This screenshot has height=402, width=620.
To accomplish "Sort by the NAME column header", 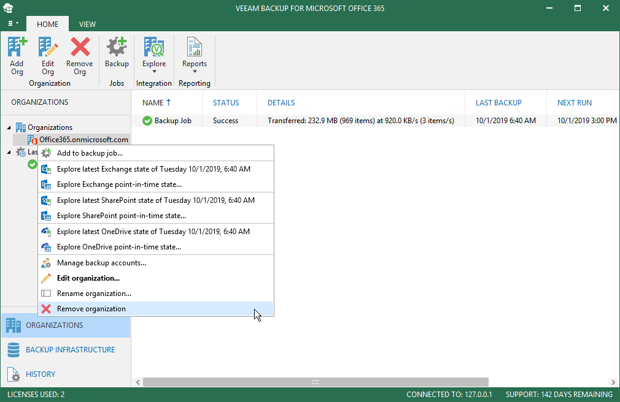I will point(166,103).
